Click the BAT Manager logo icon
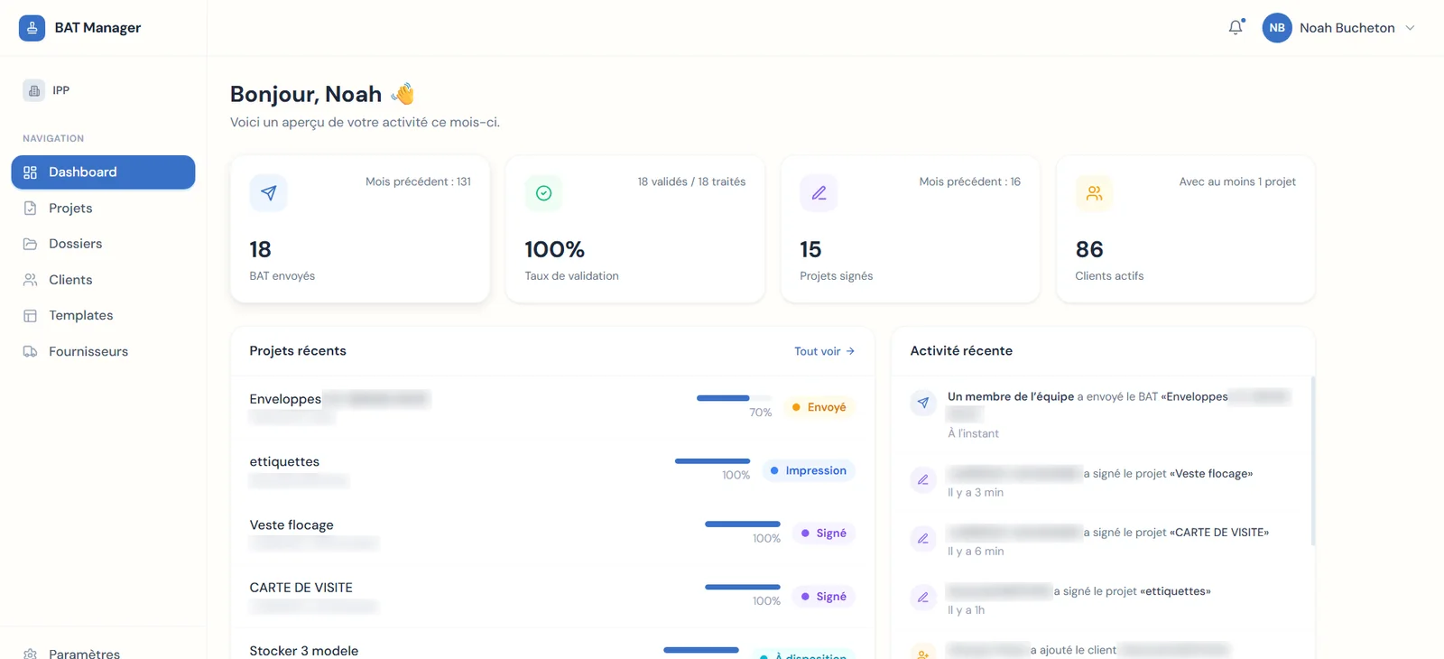Screen dimensions: 1444x659 click(x=32, y=28)
